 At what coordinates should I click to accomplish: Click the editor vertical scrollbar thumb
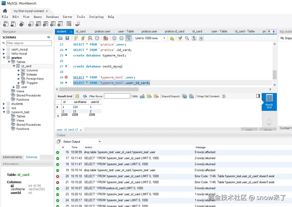[x=274, y=75]
